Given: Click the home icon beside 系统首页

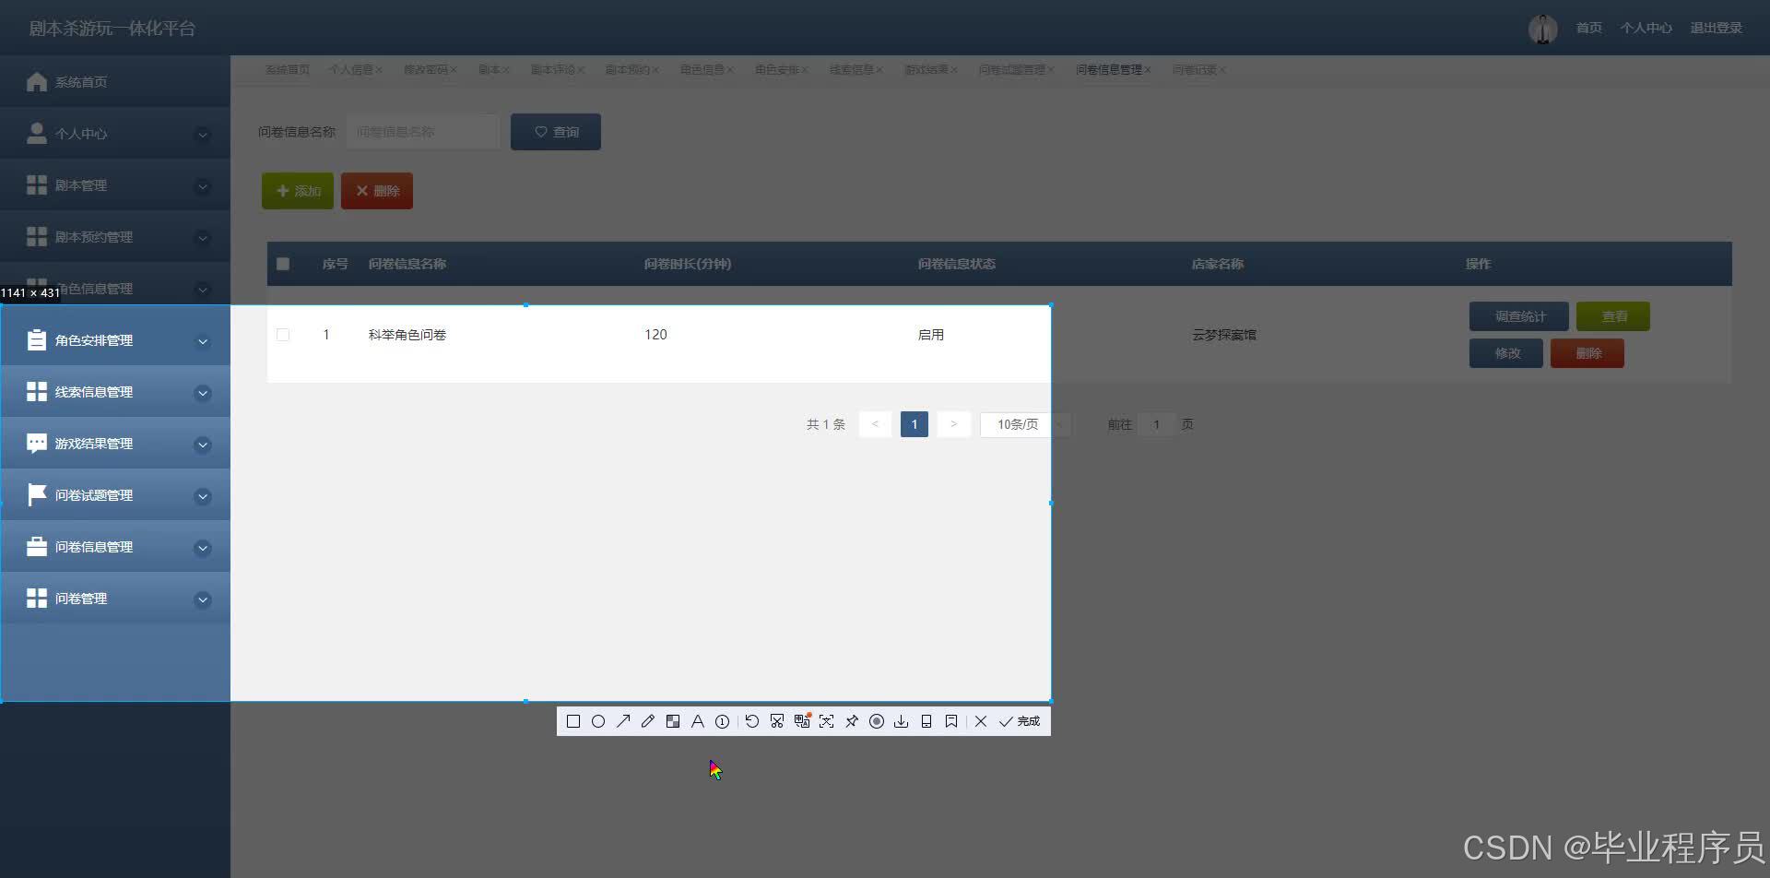Looking at the screenshot, I should coord(37,82).
